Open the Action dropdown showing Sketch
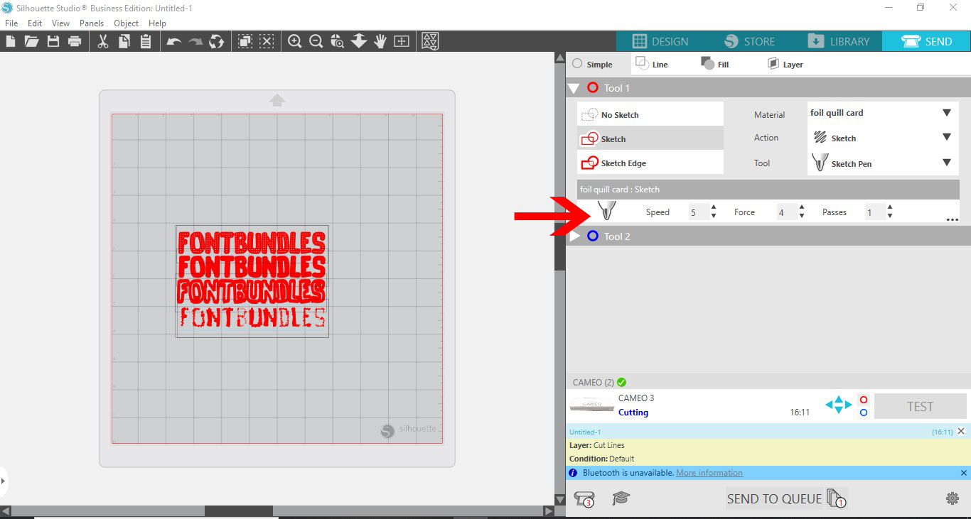This screenshot has height=519, width=971. click(x=882, y=138)
